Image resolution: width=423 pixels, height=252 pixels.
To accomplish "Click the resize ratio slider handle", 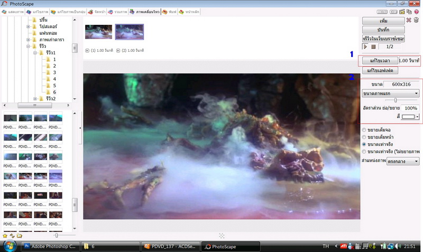I will coord(396,100).
